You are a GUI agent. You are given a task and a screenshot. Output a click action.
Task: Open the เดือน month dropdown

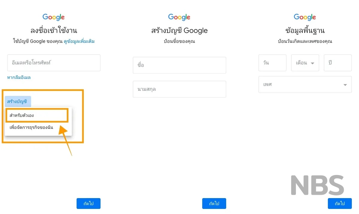point(305,63)
